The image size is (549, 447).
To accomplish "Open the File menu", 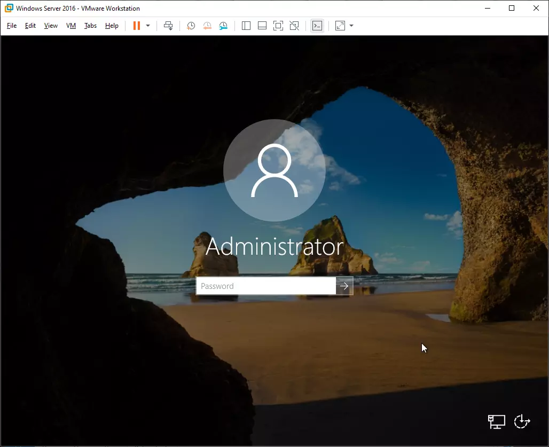I will 12,26.
